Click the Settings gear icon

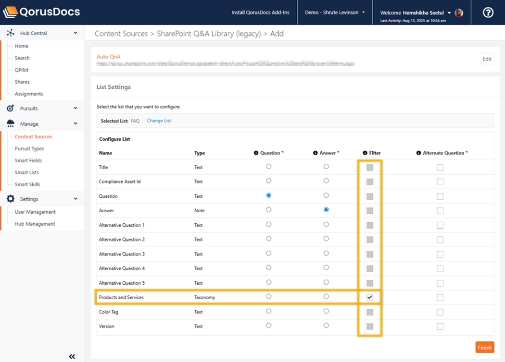pos(11,199)
